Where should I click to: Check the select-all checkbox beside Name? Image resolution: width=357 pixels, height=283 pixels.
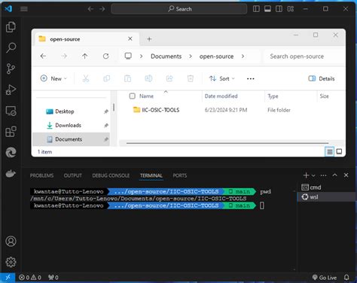coord(133,96)
